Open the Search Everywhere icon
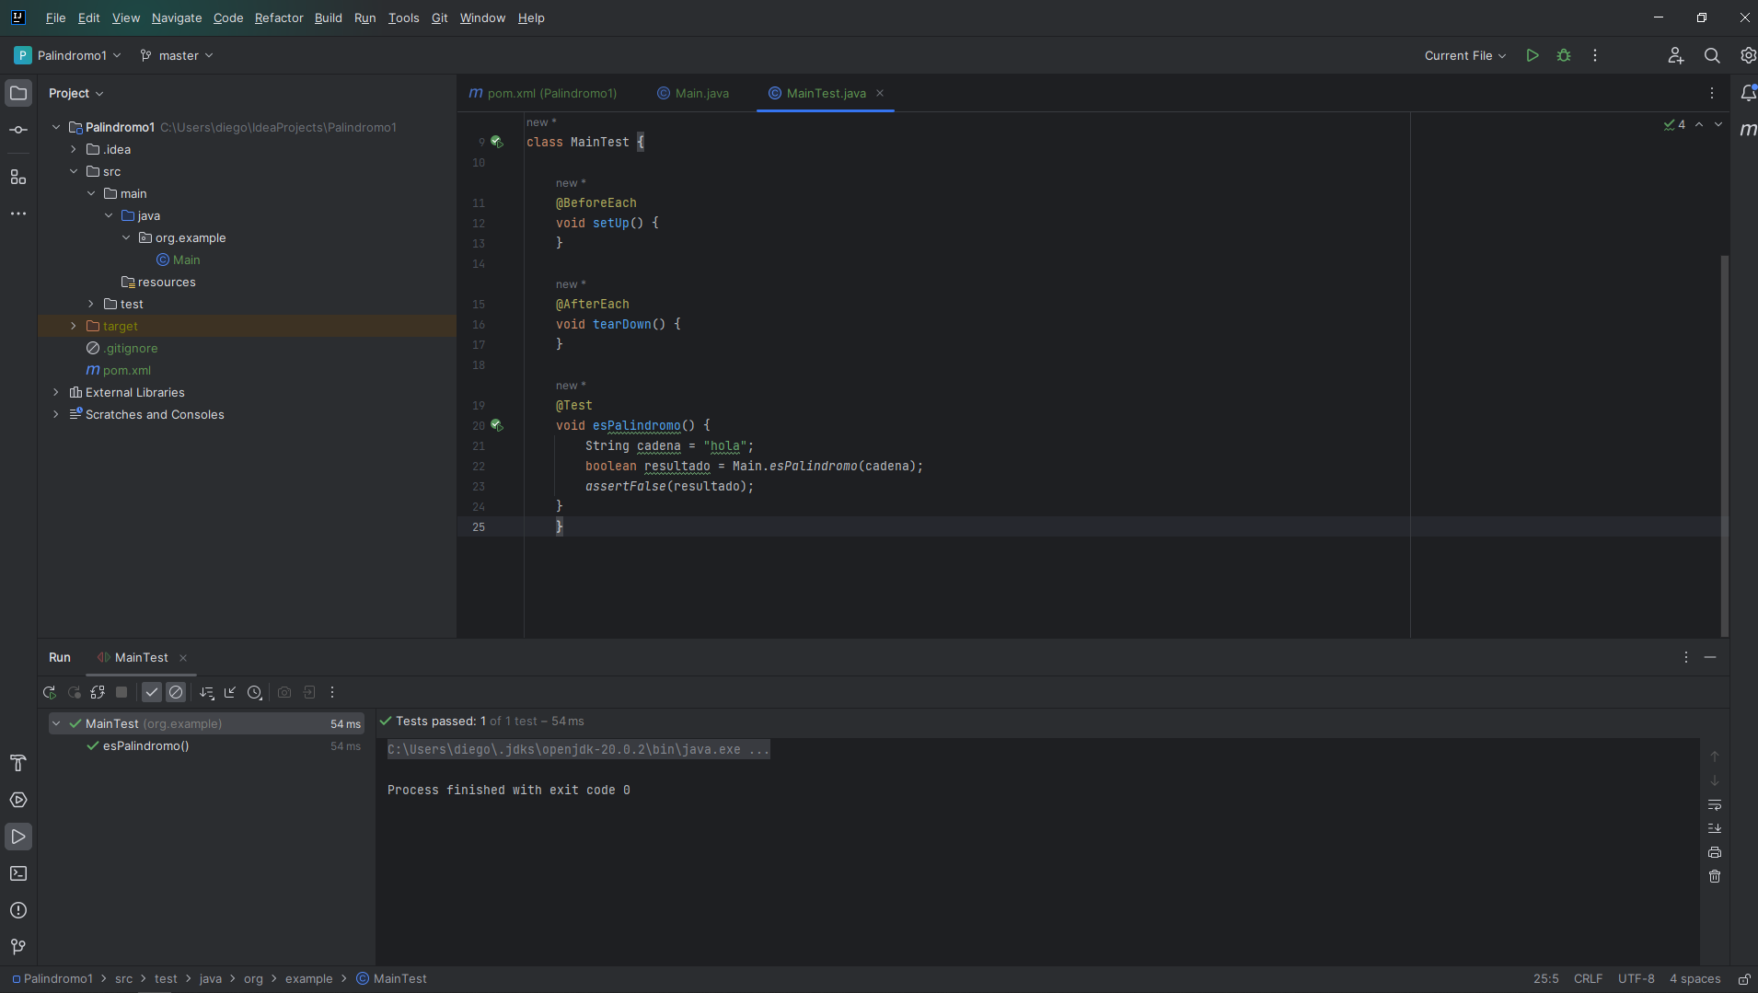The image size is (1758, 993). 1711,55
